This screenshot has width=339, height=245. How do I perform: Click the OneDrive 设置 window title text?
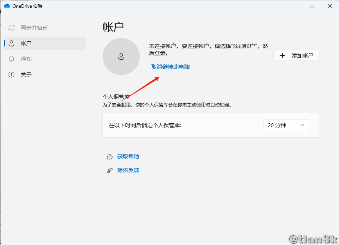pos(27,6)
